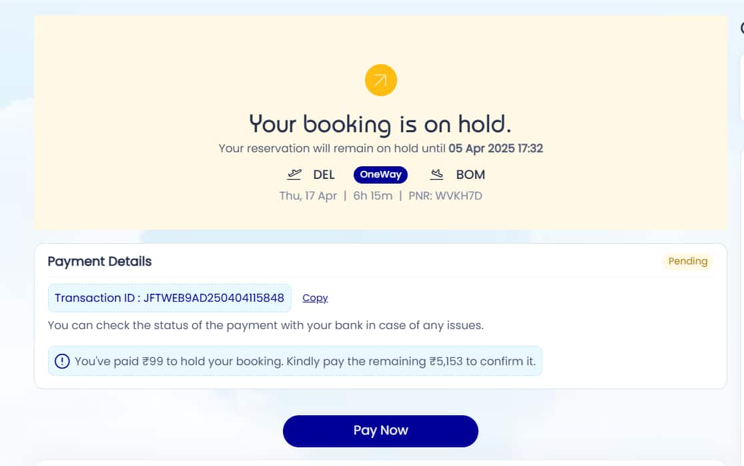This screenshot has height=466, width=744.
Task: Click the PNR: WVKH7D text
Action: pos(445,196)
